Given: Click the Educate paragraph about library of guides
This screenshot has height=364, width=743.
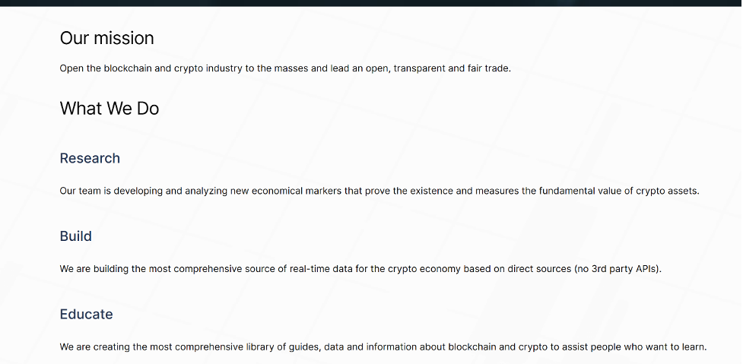Looking at the screenshot, I should pyautogui.click(x=383, y=347).
